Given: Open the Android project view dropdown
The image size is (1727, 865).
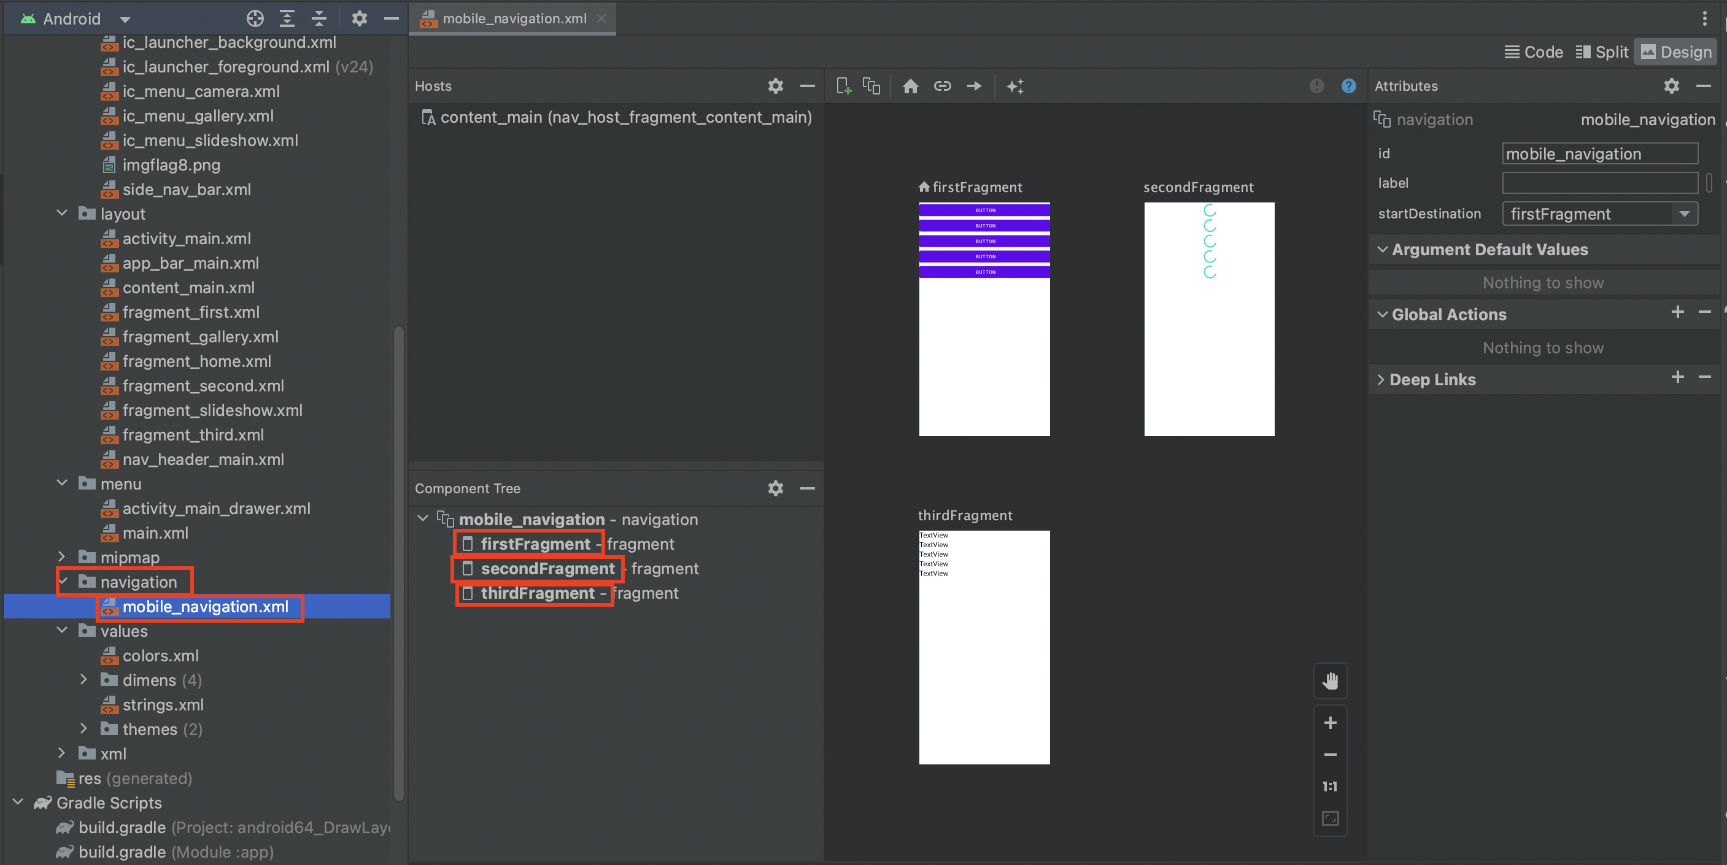Looking at the screenshot, I should point(125,19).
